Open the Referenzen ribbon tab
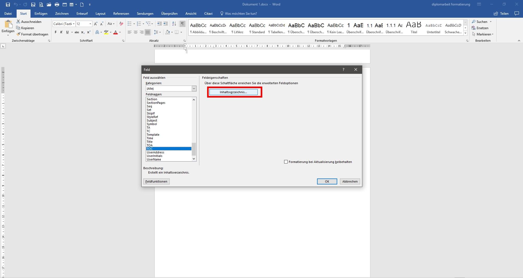523x278 pixels. click(x=121, y=14)
